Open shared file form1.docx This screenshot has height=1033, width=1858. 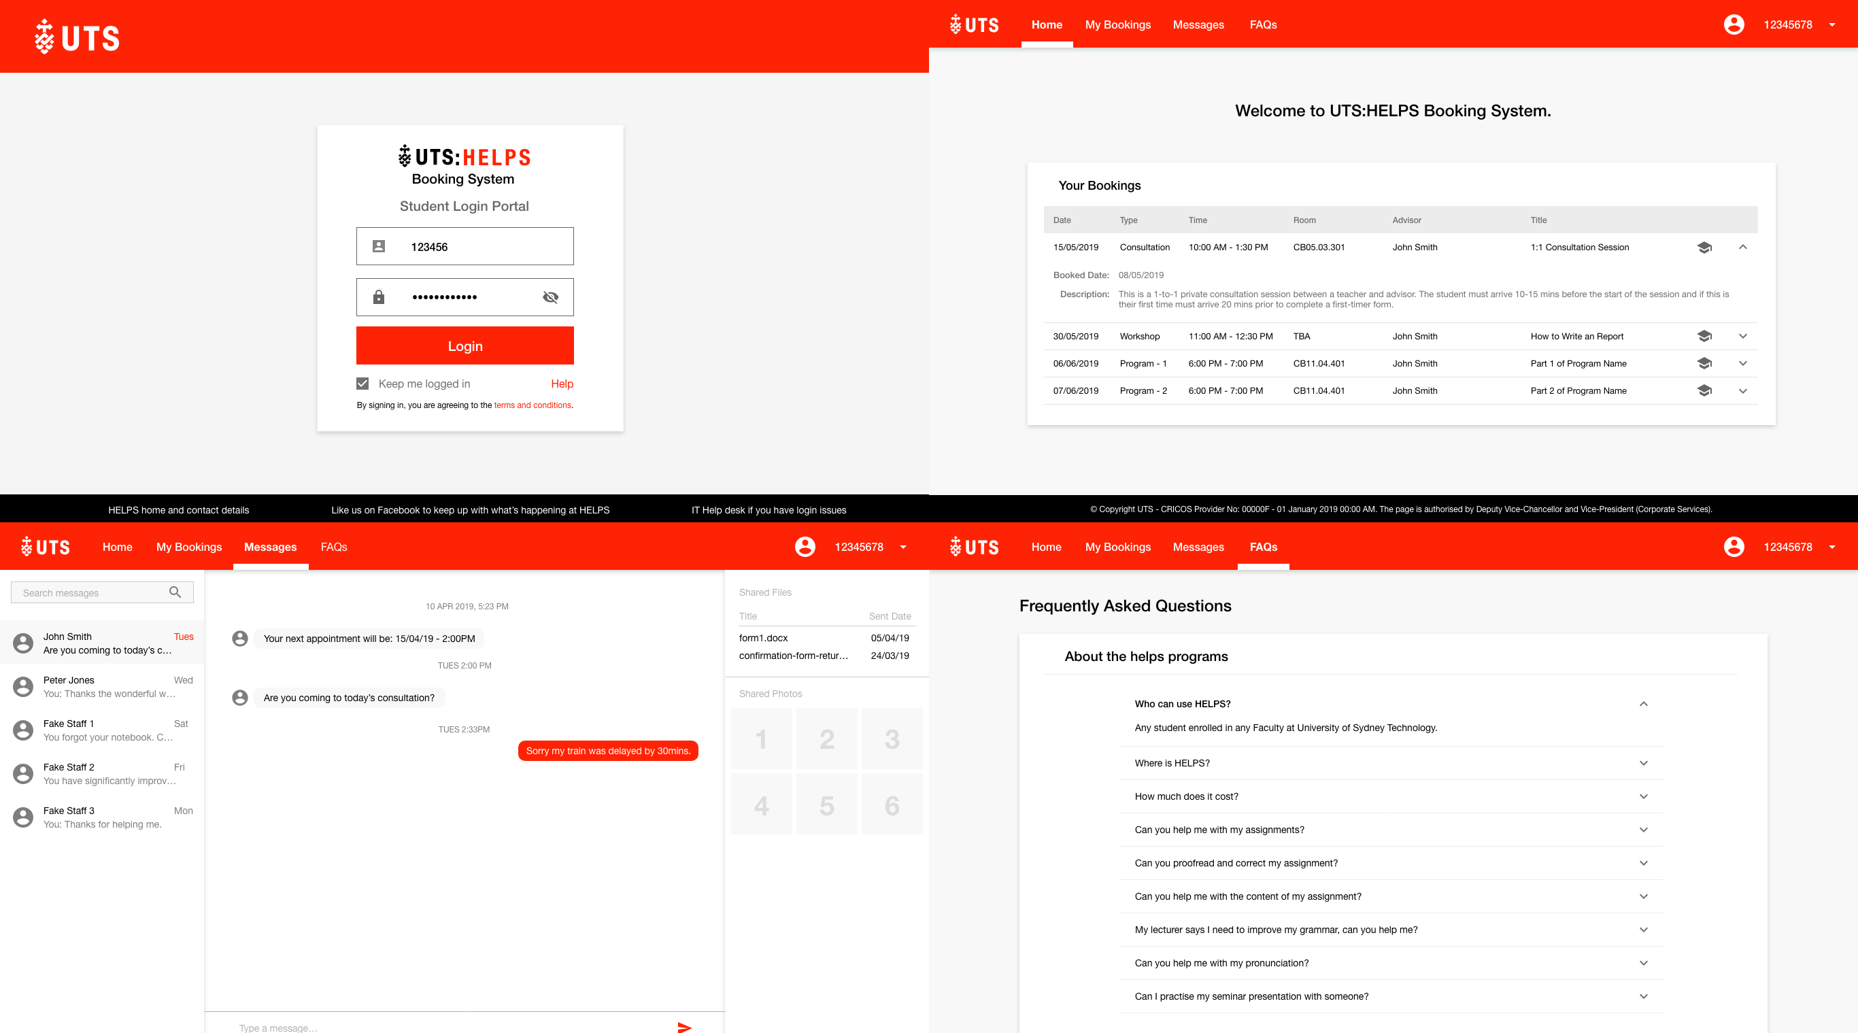pos(763,638)
